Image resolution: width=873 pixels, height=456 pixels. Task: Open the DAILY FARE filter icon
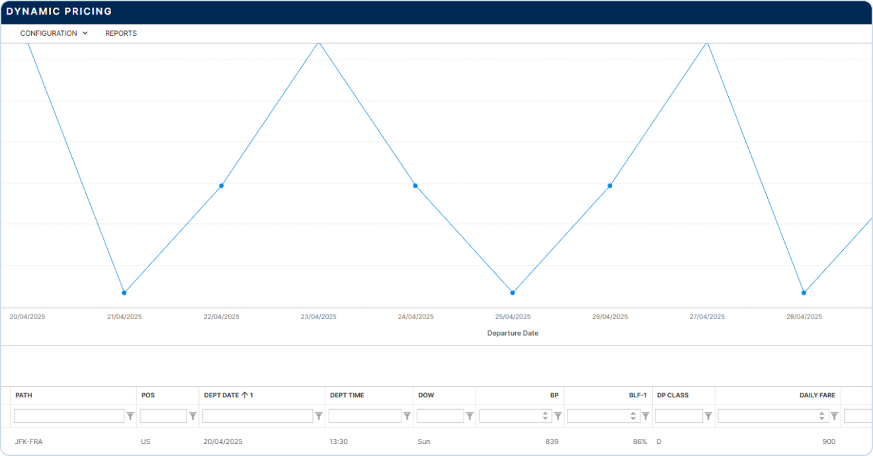pyautogui.click(x=834, y=416)
